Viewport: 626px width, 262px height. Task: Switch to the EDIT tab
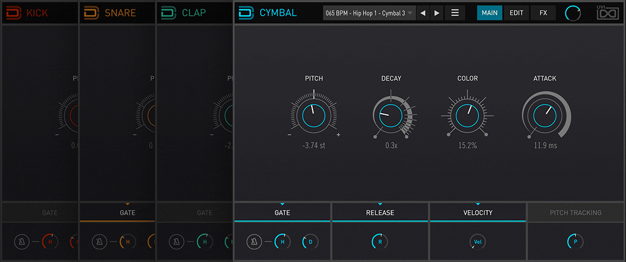pyautogui.click(x=516, y=13)
